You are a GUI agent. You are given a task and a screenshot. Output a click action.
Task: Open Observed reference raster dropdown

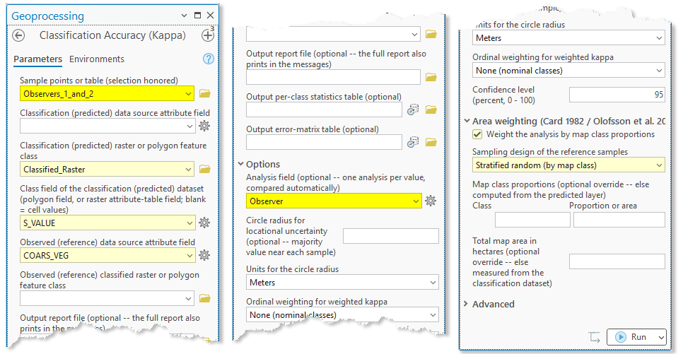pos(188,299)
